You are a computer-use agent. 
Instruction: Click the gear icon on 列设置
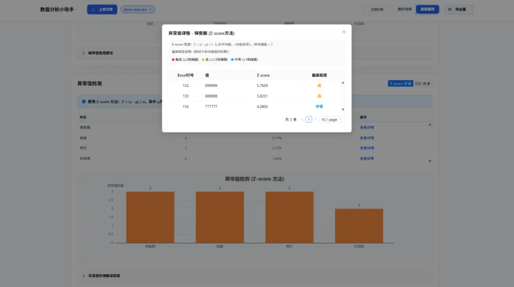(450, 10)
